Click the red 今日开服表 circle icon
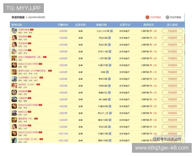This screenshot has width=195, height=156. pos(147,17)
